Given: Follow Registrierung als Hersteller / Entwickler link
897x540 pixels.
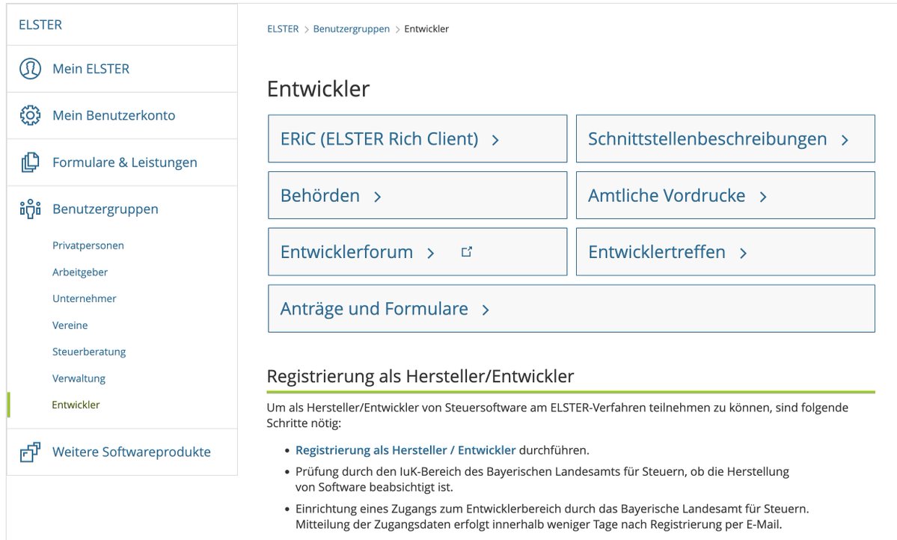Looking at the screenshot, I should coord(405,450).
